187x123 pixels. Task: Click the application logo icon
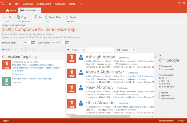(x=3, y=4)
